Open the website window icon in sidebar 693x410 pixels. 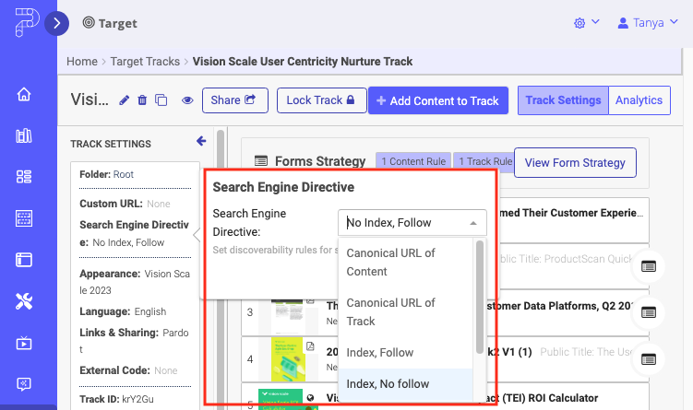[24, 260]
